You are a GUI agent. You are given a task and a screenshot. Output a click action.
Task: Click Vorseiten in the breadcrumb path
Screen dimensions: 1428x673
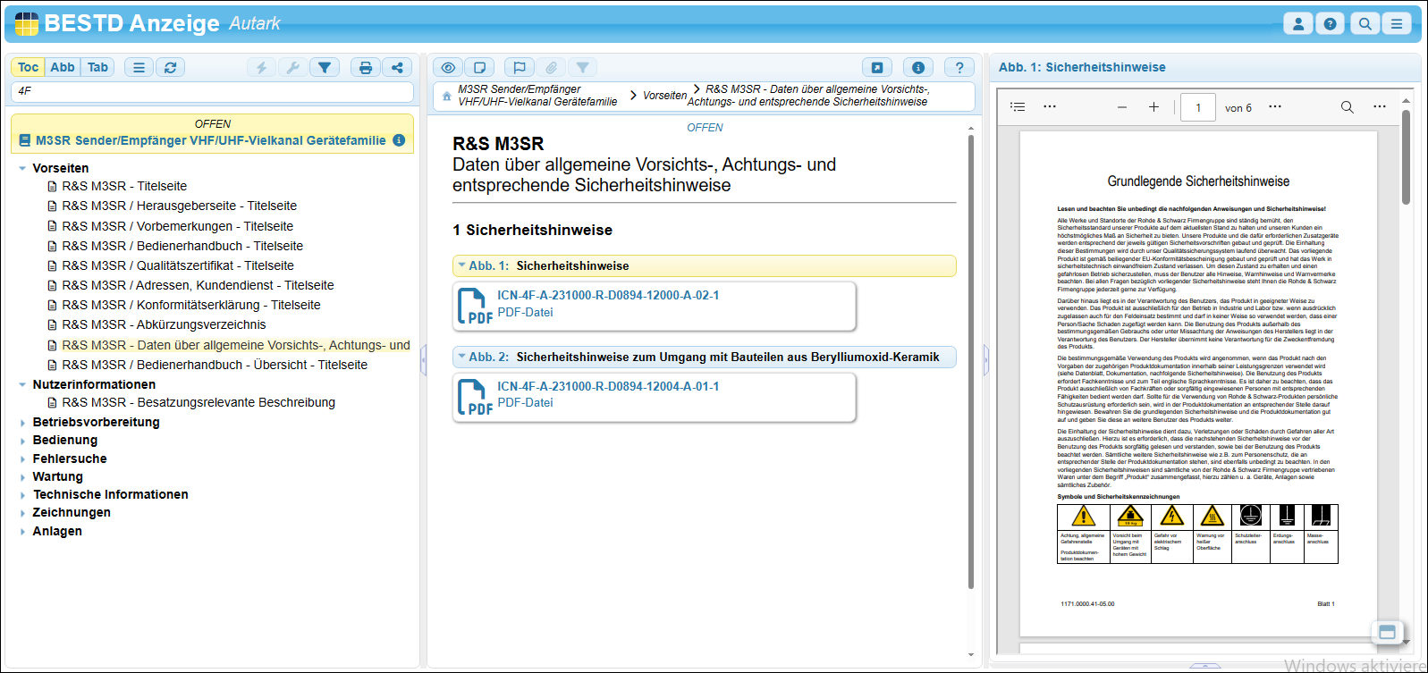pyautogui.click(x=664, y=96)
